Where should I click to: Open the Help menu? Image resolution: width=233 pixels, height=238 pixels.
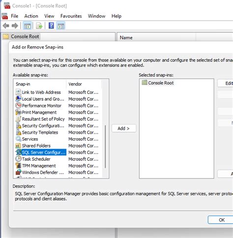click(116, 16)
